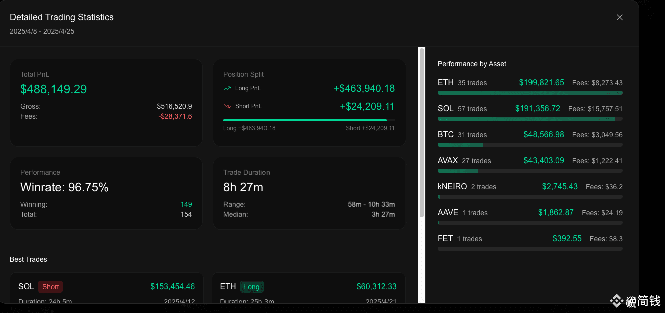Click the ETH PnL $199,821.65
Image resolution: width=665 pixels, height=313 pixels.
[x=542, y=82]
